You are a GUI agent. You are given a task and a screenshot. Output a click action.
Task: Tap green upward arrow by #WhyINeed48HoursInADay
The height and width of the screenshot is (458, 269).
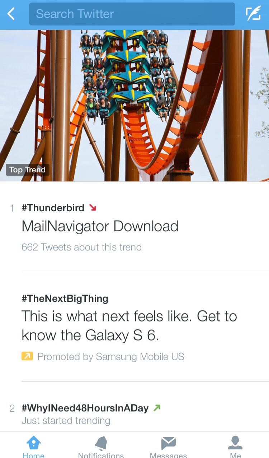pos(156,408)
